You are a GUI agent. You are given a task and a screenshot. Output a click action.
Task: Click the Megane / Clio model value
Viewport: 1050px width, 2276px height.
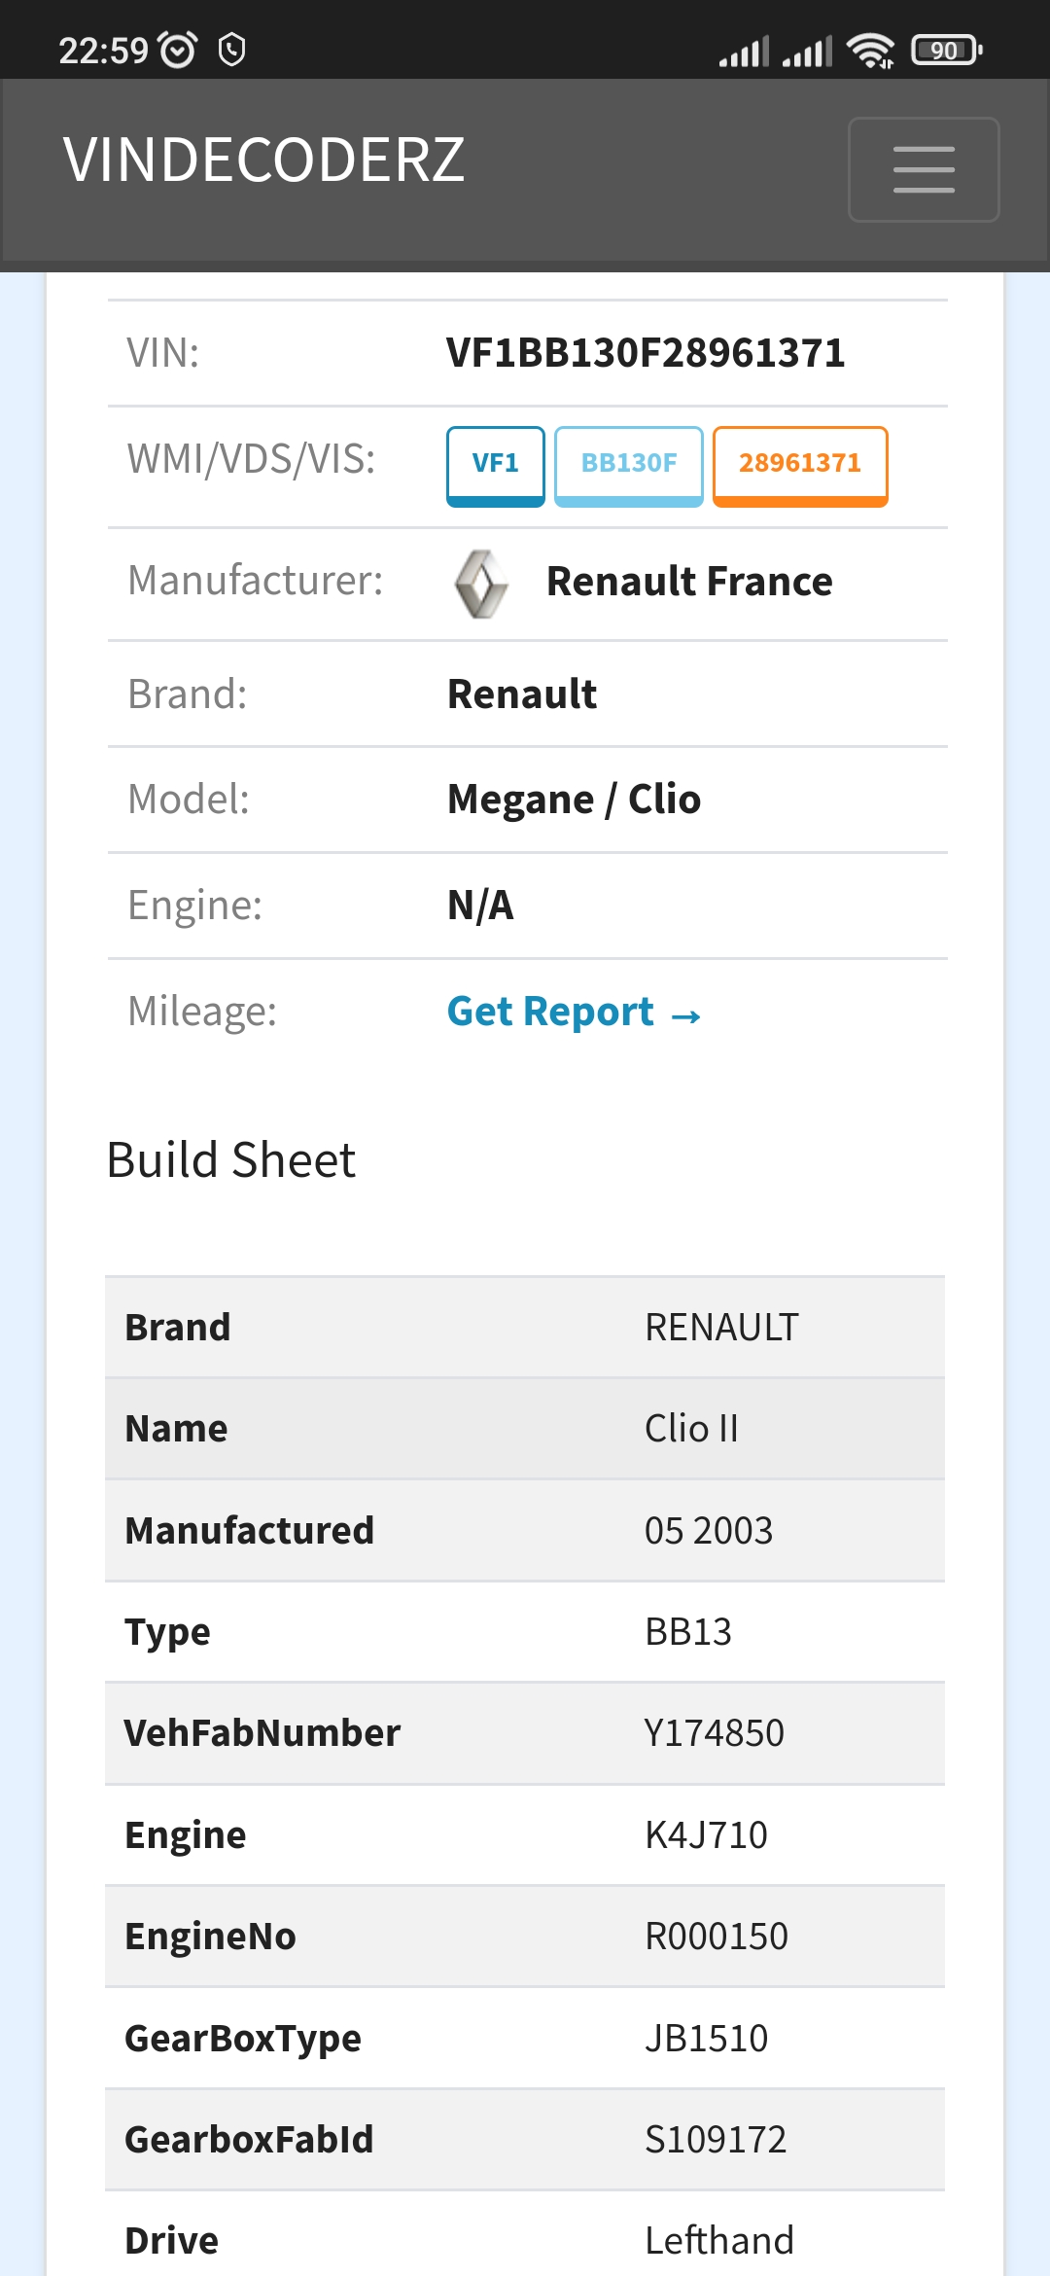[574, 800]
